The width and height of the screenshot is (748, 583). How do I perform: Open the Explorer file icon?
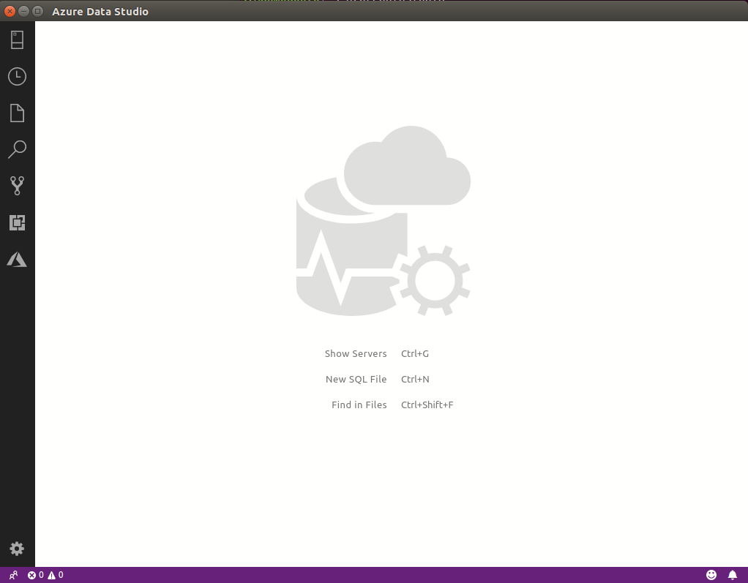(17, 113)
